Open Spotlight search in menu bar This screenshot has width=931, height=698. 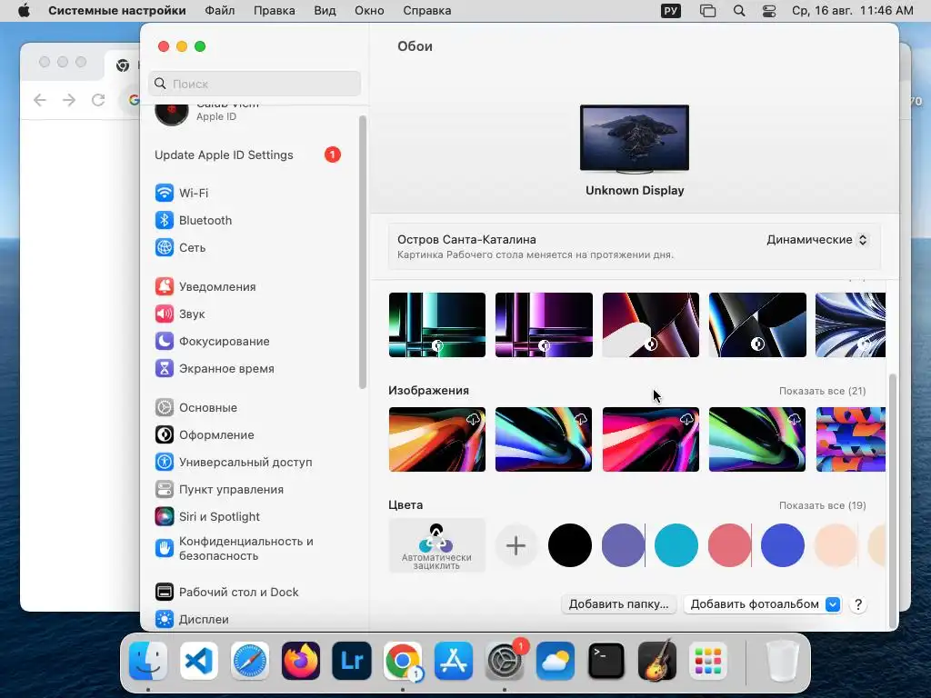pyautogui.click(x=739, y=11)
